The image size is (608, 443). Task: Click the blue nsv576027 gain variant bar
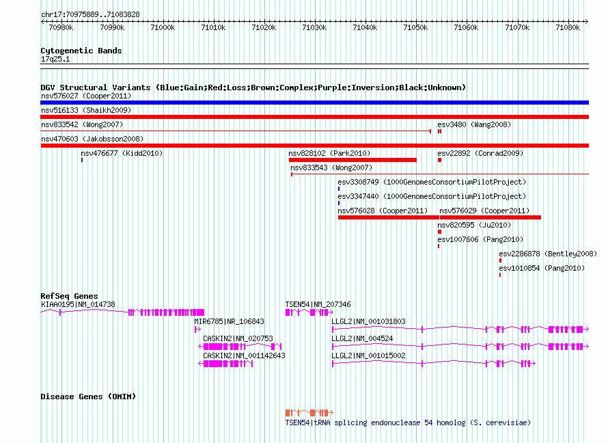point(314,103)
